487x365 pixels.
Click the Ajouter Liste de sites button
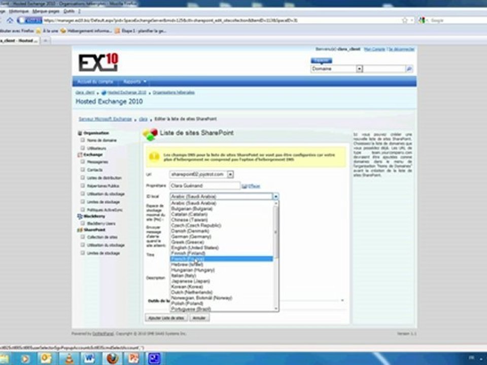tap(166, 318)
